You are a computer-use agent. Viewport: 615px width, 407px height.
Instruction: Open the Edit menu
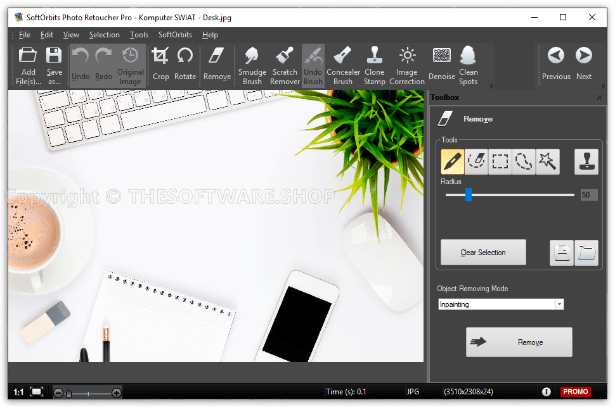(47, 35)
